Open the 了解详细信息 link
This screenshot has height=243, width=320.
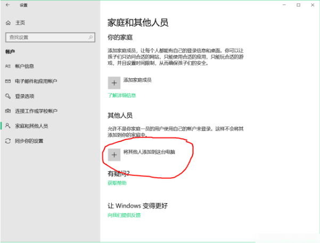click(122, 96)
